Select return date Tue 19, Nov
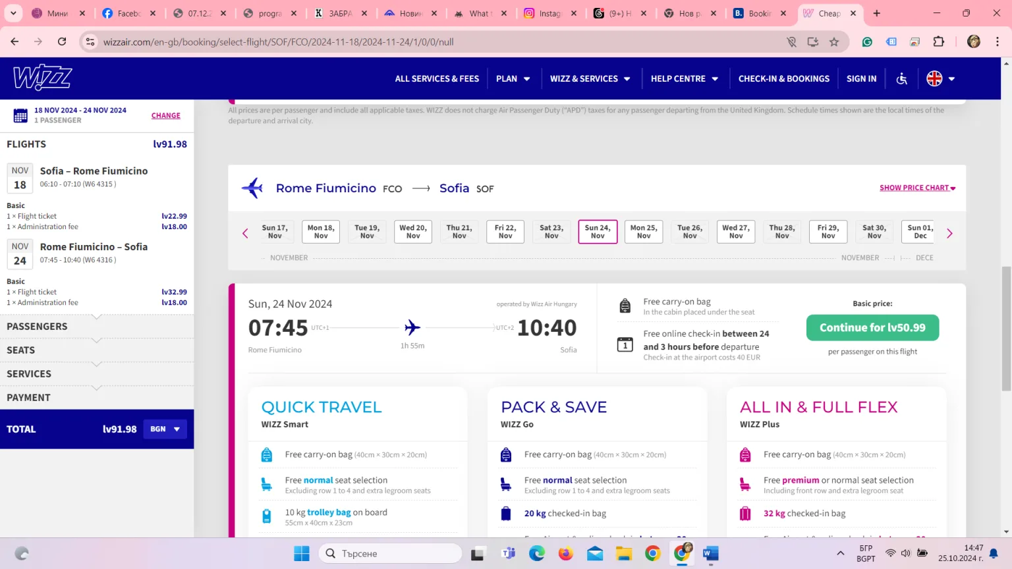This screenshot has height=569, width=1012. (367, 232)
